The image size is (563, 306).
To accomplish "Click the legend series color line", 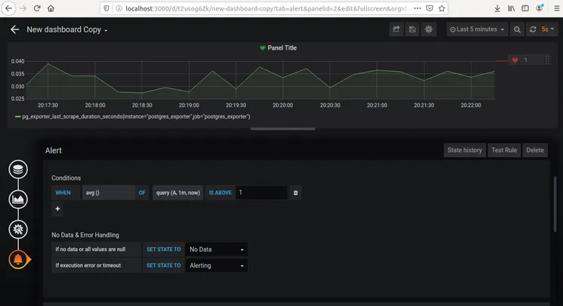I will coord(17,116).
